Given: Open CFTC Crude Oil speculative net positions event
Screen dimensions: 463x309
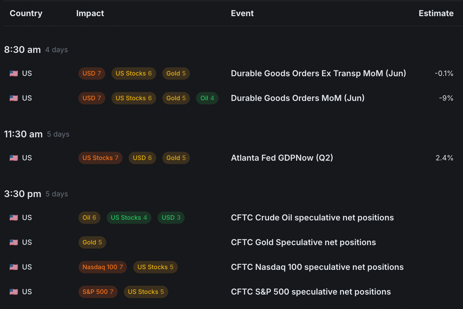Looking at the screenshot, I should point(312,218).
